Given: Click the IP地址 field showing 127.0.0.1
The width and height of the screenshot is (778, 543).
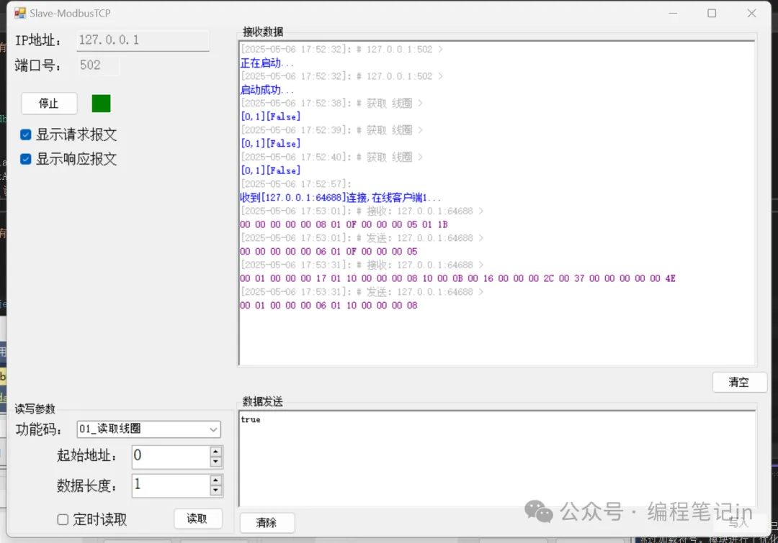Looking at the screenshot, I should tap(143, 40).
